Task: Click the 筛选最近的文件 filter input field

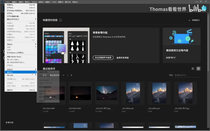Action: [x=187, y=75]
